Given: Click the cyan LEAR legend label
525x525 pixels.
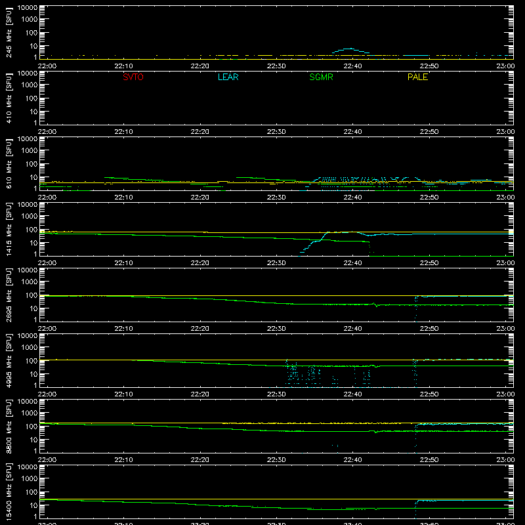Looking at the screenshot, I should (x=228, y=77).
